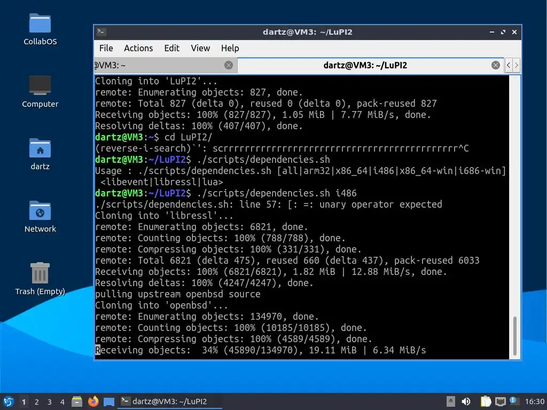Open the Actions menu

[138, 48]
